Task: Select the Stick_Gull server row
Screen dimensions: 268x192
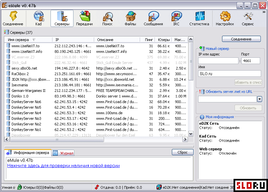Action: pos(96,63)
